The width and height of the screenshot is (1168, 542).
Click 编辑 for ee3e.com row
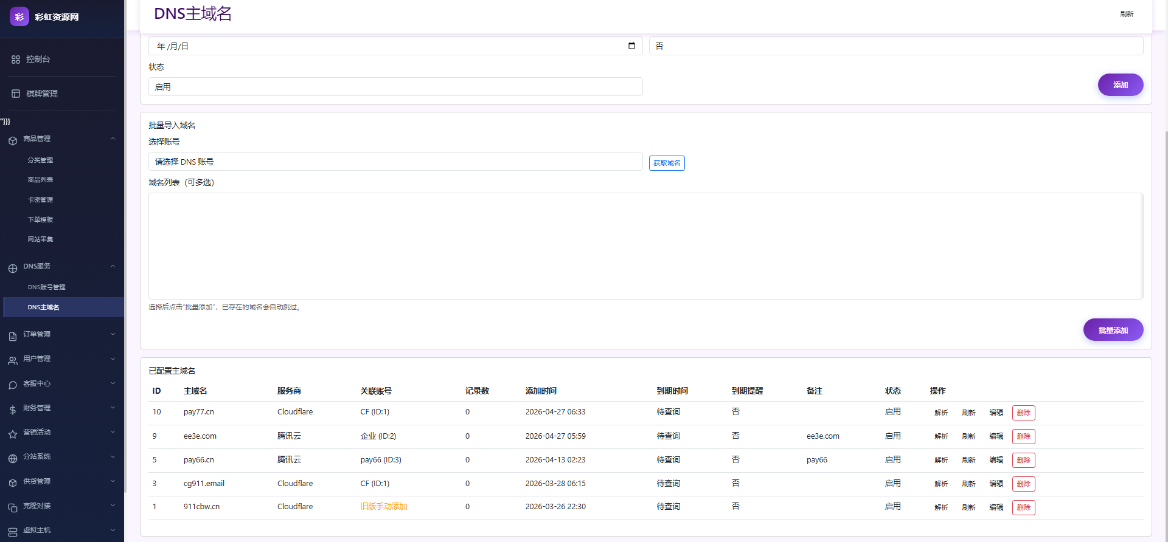click(996, 436)
